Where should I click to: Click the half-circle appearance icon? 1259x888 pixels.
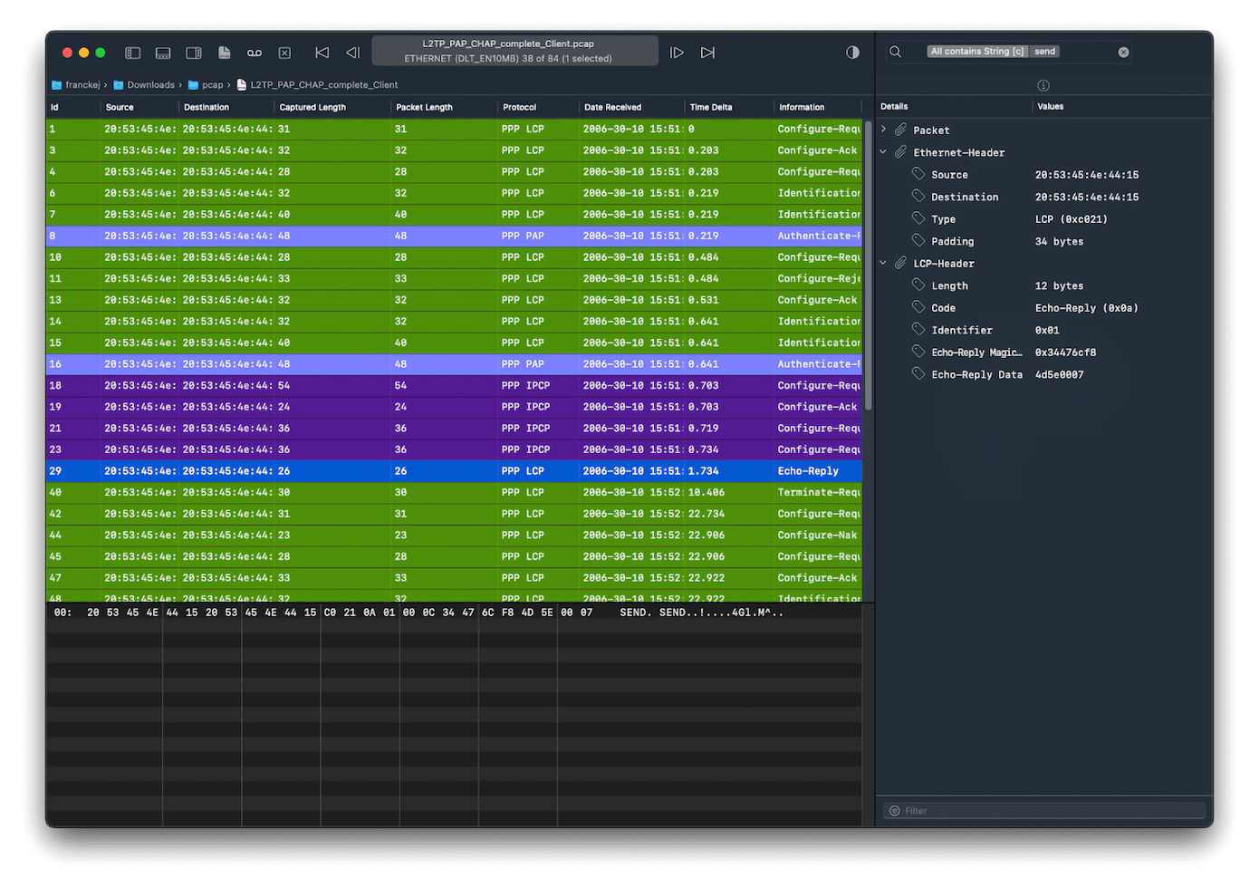coord(852,53)
